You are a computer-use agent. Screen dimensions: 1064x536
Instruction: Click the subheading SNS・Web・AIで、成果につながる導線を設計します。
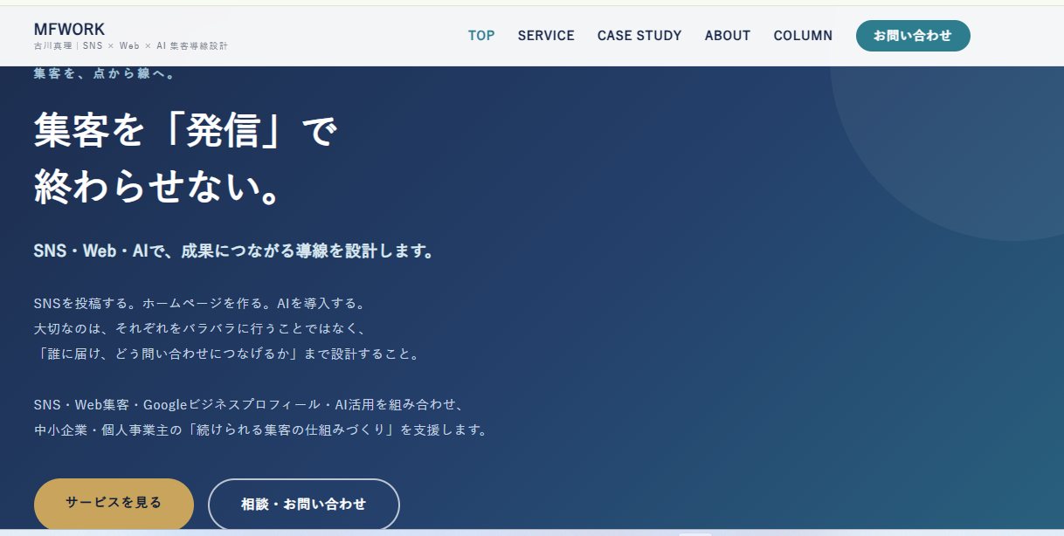pos(234,251)
